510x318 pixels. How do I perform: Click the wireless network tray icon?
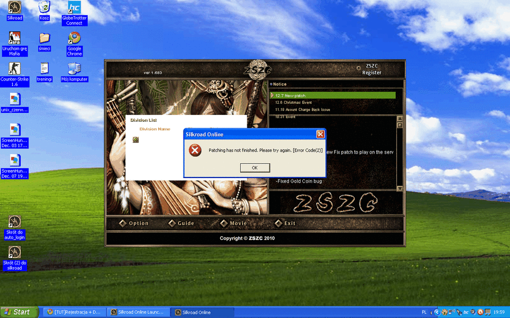coord(452,312)
